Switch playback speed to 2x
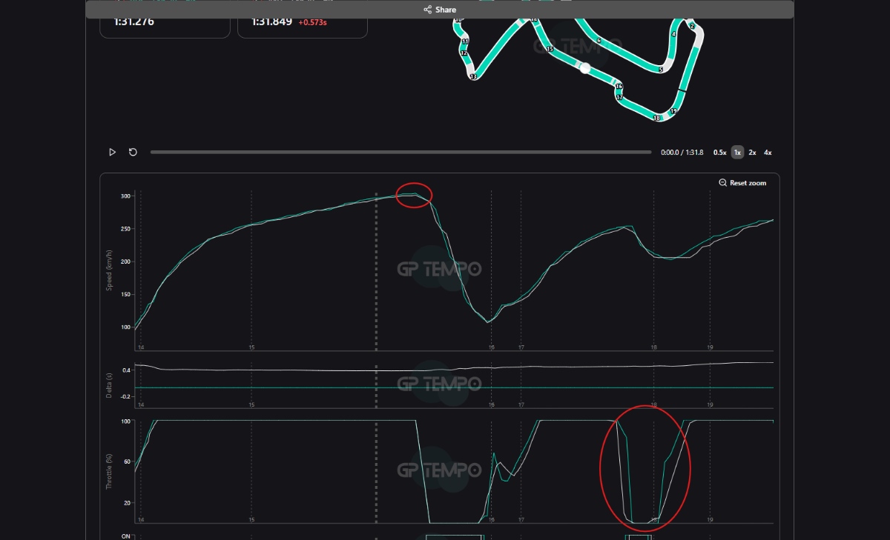890x540 pixels. pos(752,153)
